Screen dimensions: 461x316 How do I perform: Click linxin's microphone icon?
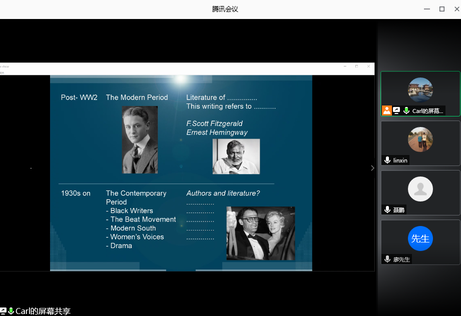[387, 160]
